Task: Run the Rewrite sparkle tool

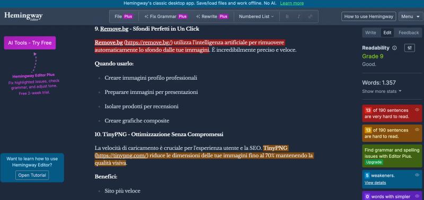Action: pos(213,16)
